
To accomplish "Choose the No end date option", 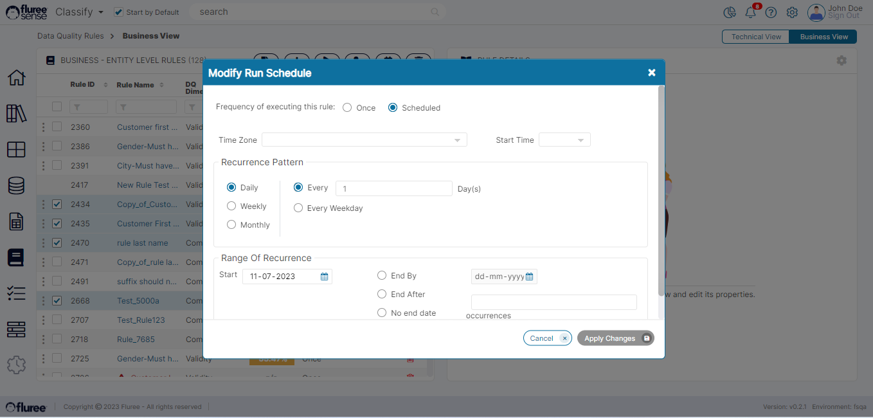I will [x=382, y=313].
